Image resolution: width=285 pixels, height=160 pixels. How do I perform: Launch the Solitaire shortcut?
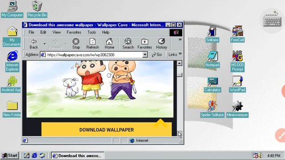click(x=212, y=34)
